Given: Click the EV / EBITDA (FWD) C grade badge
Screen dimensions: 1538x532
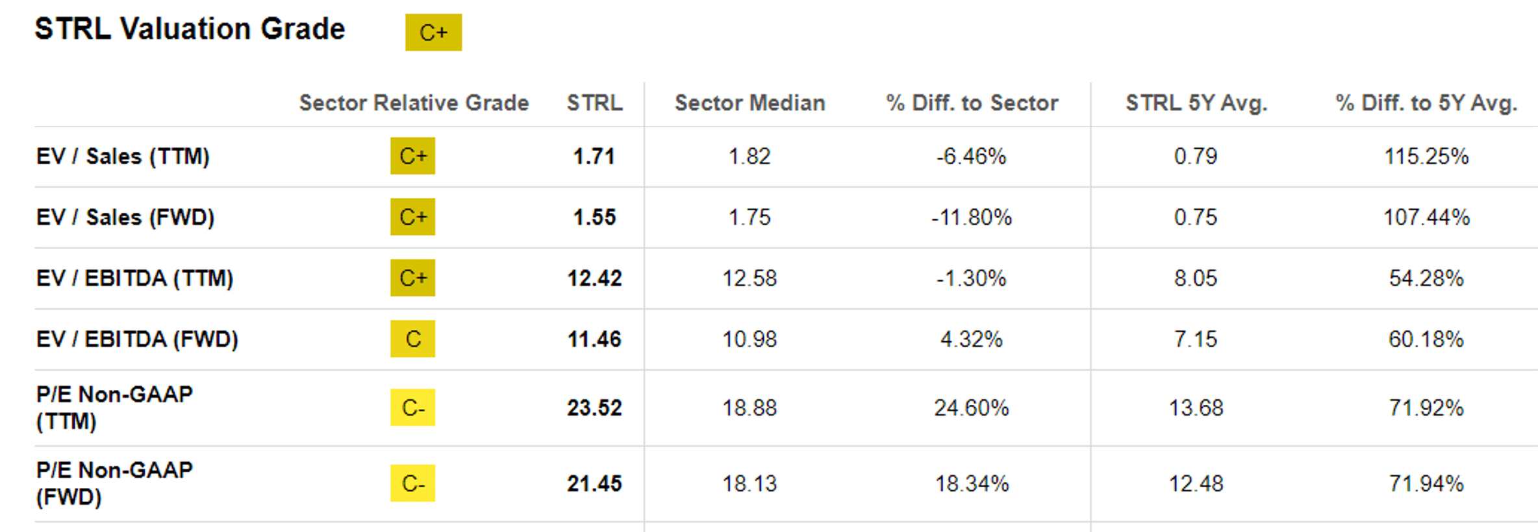Looking at the screenshot, I should tap(412, 339).
